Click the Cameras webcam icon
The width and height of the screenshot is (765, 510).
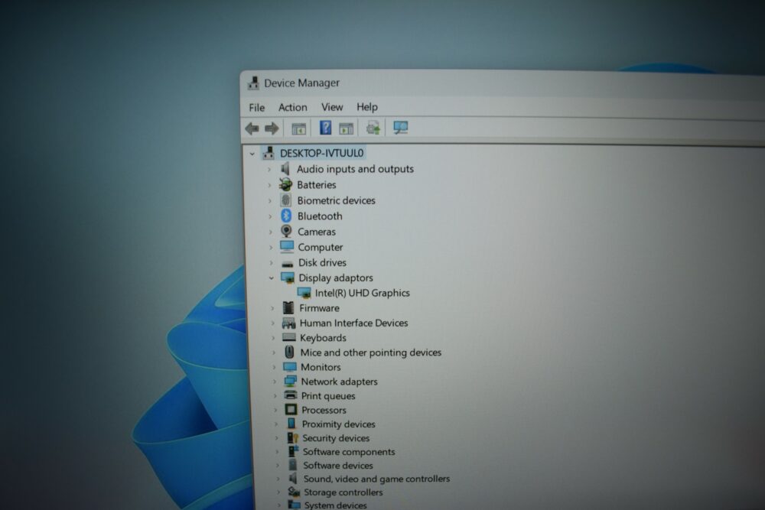(x=286, y=231)
